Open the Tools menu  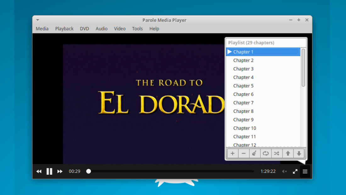tap(137, 29)
